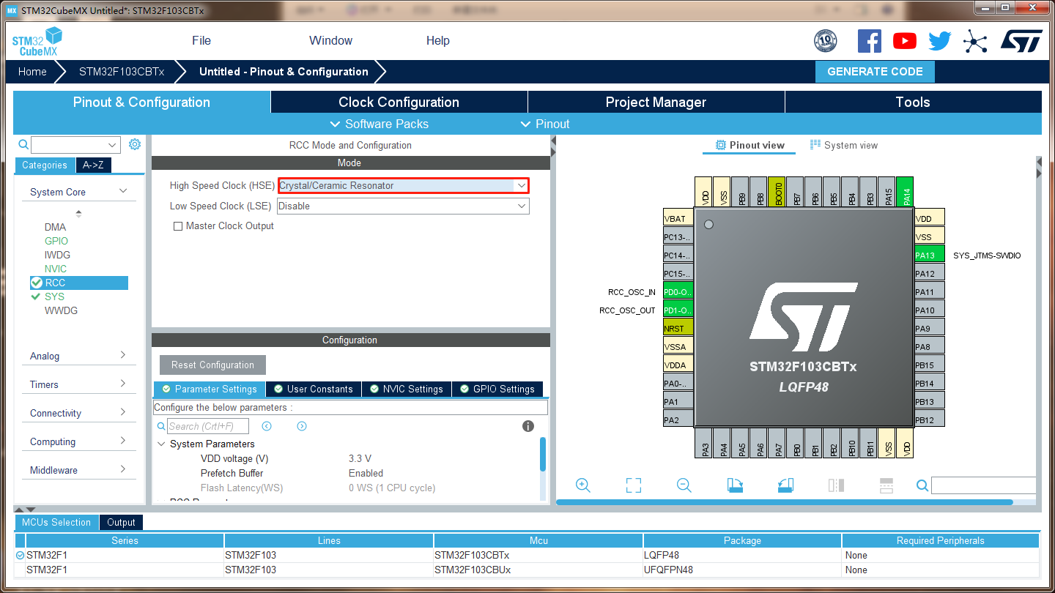Switch to the Output tab

pos(121,523)
